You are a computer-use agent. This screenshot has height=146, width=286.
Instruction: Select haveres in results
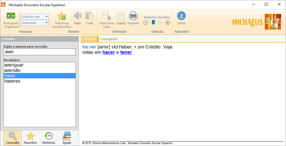(x=40, y=81)
